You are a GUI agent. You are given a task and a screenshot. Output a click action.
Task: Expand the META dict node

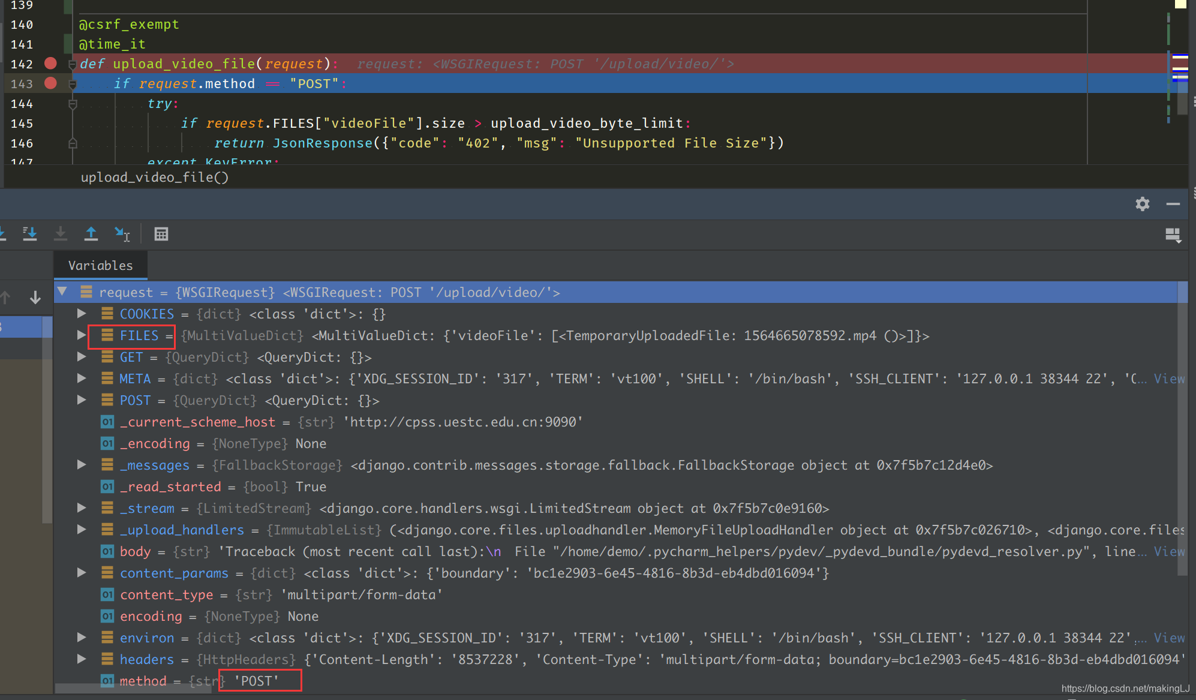pyautogui.click(x=82, y=378)
